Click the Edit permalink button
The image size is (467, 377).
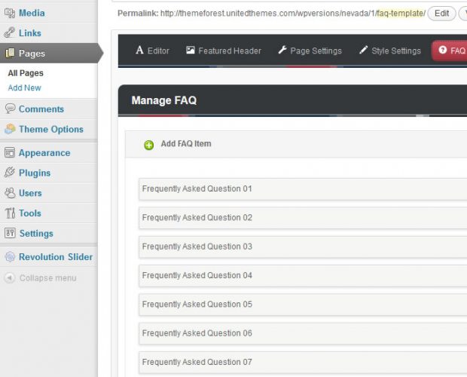(x=441, y=14)
